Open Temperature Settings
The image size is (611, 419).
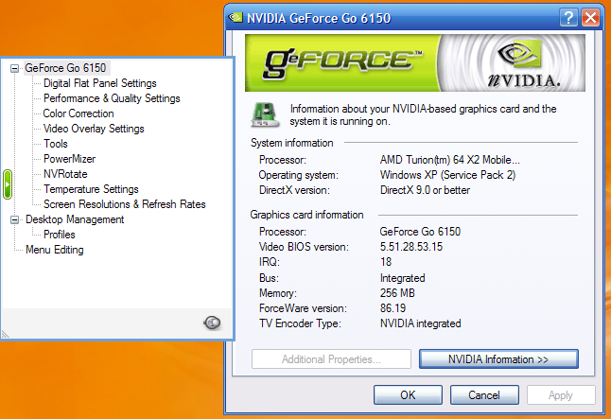[x=91, y=189]
